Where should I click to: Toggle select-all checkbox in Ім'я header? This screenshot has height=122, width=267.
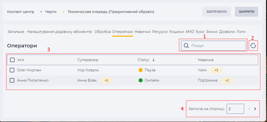point(12,60)
